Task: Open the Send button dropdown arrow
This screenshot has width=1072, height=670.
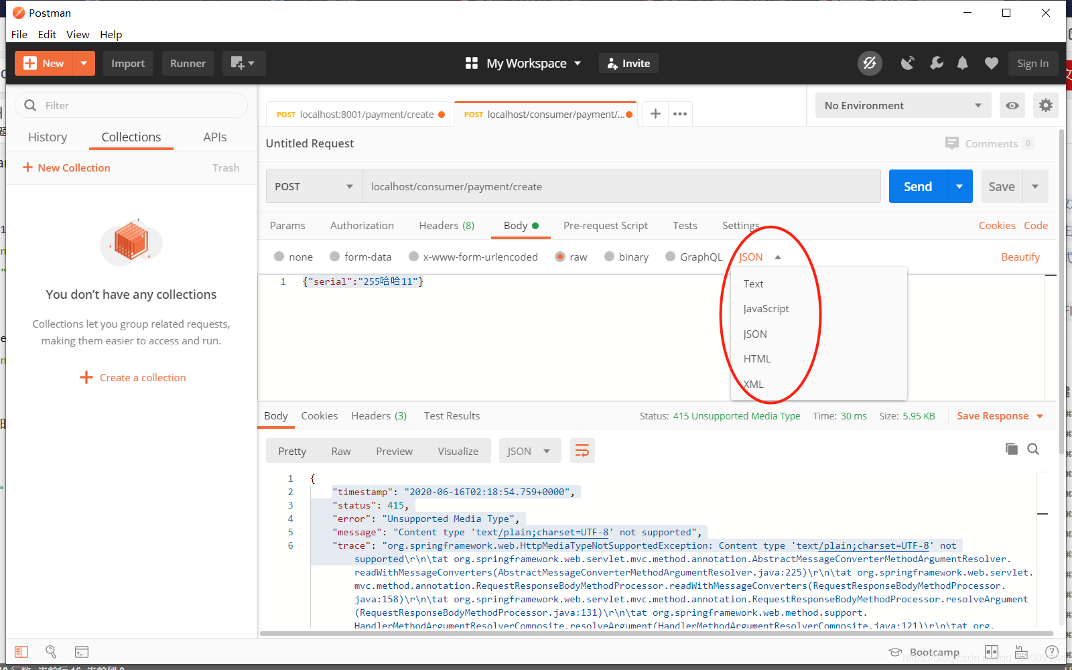Action: coord(959,186)
